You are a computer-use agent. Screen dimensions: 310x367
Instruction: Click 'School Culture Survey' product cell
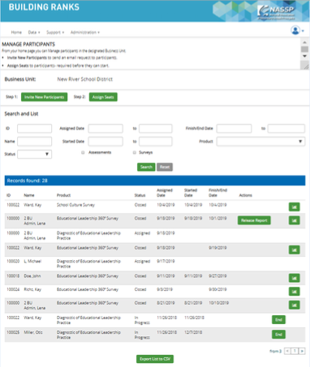[75, 205]
